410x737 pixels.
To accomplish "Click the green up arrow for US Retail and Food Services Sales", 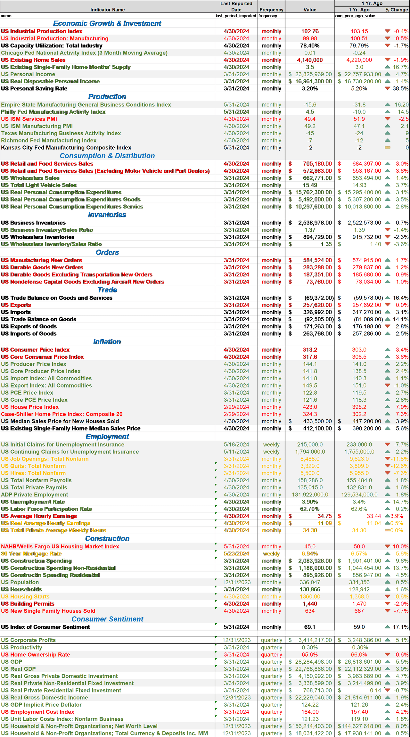I will (388, 163).
